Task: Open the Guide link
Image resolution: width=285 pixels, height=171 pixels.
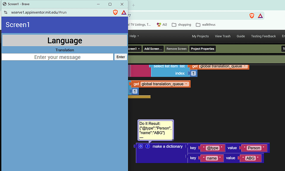Action: (x=241, y=36)
